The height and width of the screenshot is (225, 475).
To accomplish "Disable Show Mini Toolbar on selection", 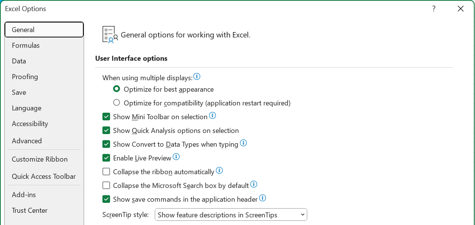I will click(106, 117).
